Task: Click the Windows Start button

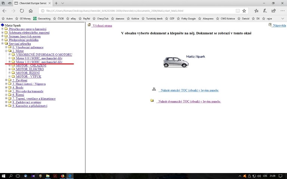Action: pos(3,176)
